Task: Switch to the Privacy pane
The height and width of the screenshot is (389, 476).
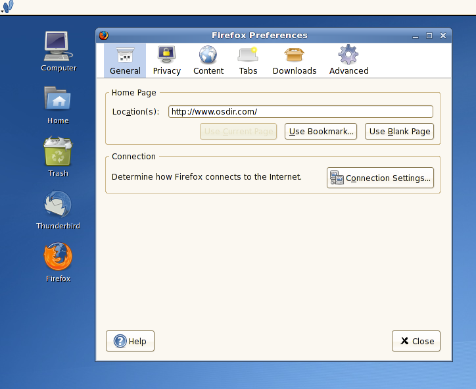Action: pos(166,61)
